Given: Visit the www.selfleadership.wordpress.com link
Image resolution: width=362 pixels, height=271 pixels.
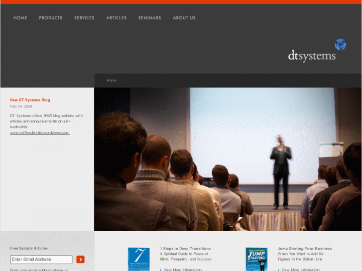Looking at the screenshot, I should click(40, 133).
